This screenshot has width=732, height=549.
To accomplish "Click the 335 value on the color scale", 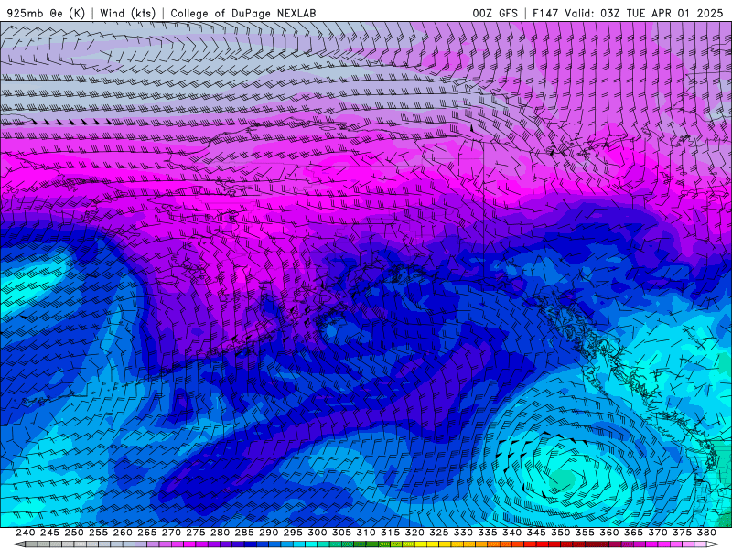I will [488, 533].
